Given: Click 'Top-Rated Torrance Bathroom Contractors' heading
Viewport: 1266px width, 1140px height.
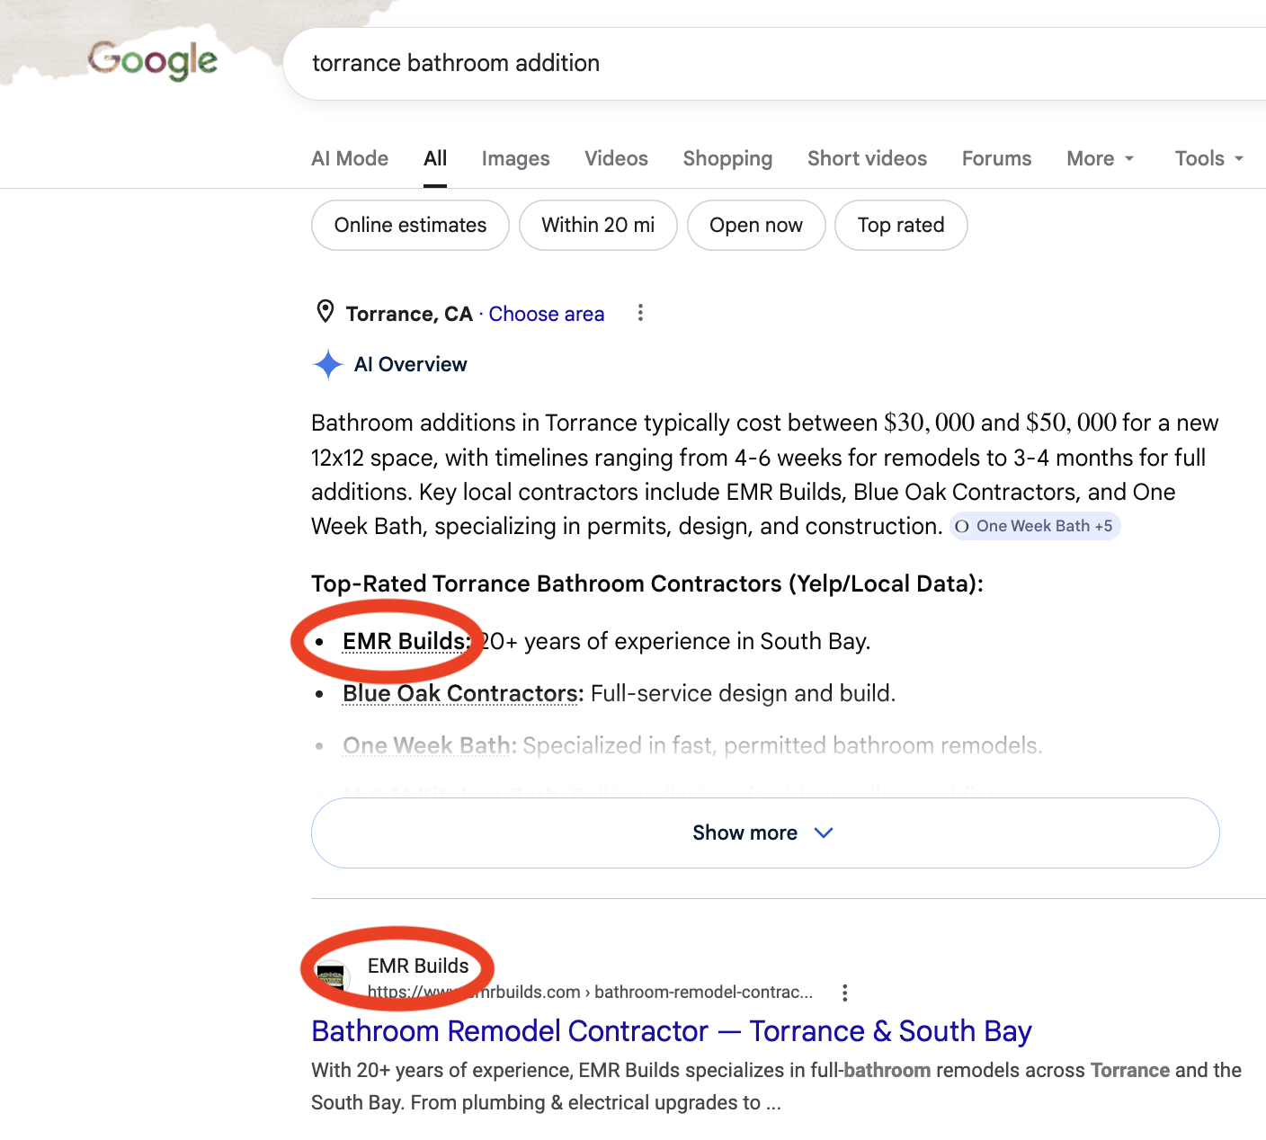Looking at the screenshot, I should [x=647, y=583].
